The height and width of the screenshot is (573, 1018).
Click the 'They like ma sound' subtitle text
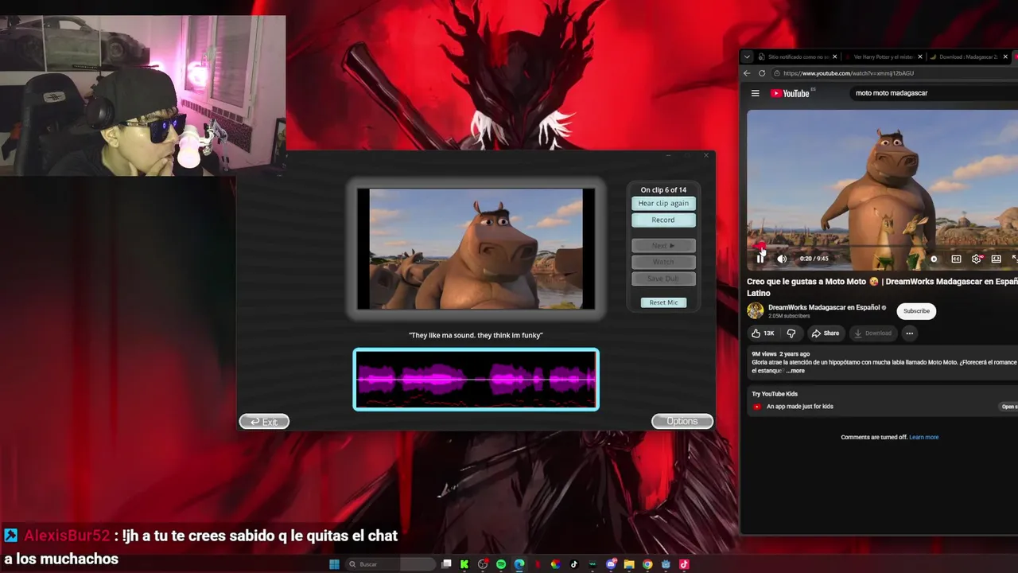[x=476, y=335]
